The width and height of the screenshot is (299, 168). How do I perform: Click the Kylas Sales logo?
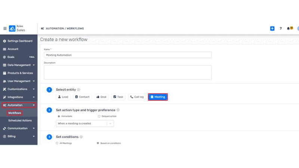point(12,28)
